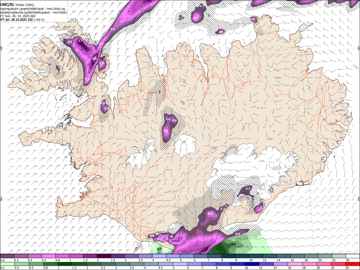The image size is (360, 270).
Task: Click the 'UWC/IG: Vindur (10m)' title line
Action: pyautogui.click(x=17, y=4)
